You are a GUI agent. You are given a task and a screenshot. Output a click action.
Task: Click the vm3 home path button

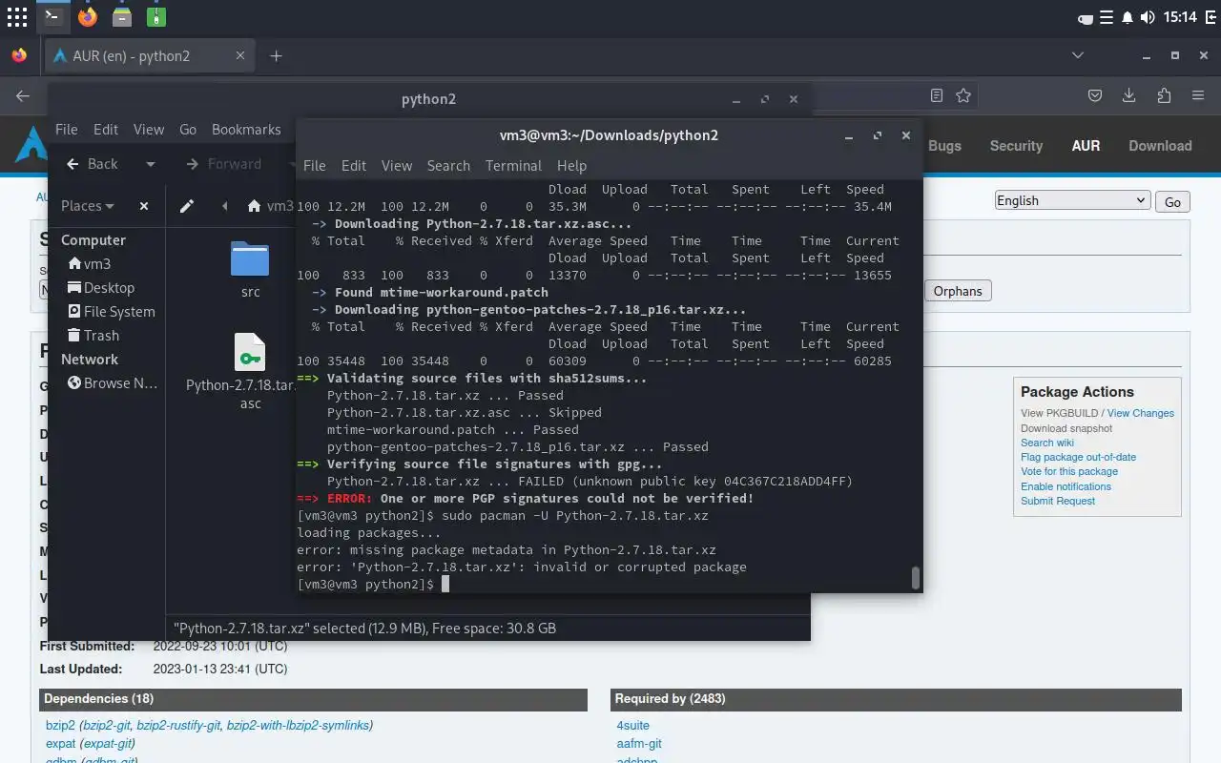270,206
